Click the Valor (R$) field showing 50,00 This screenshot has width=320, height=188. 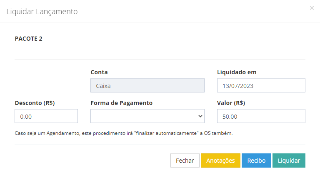tap(261, 116)
